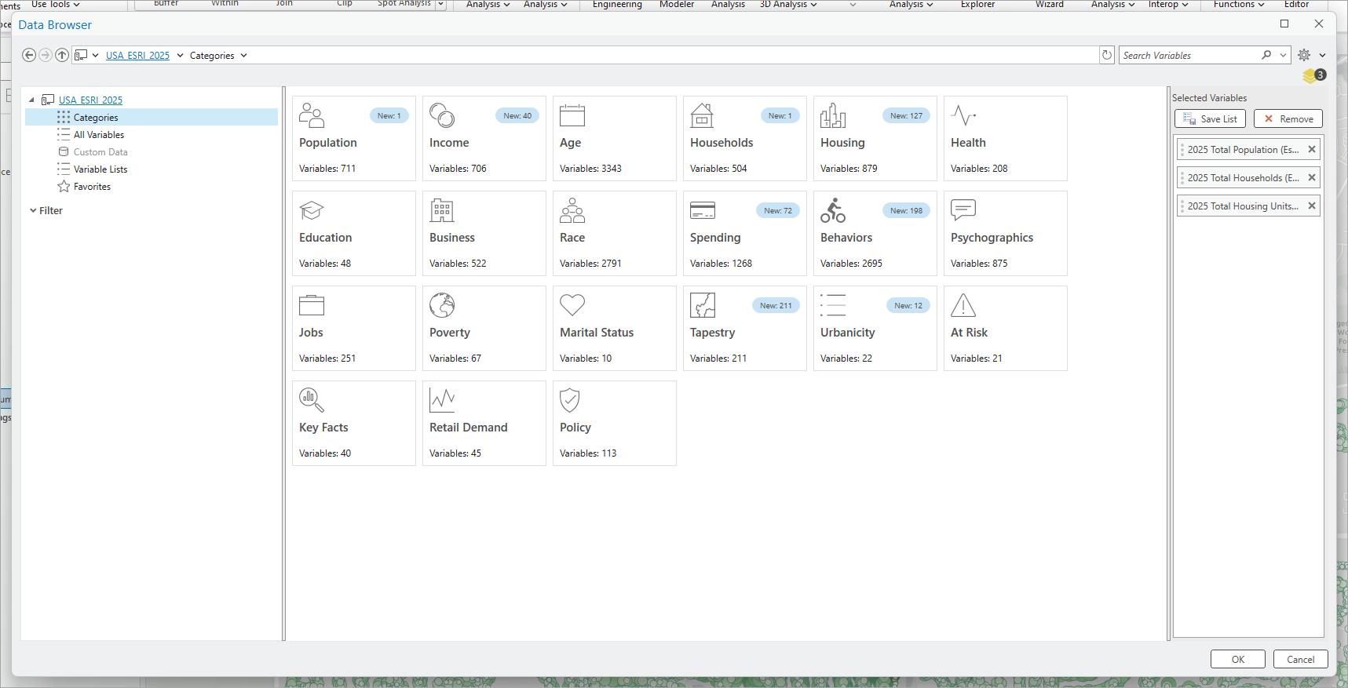Image resolution: width=1348 pixels, height=688 pixels.
Task: Go forward with the forward arrow
Action: click(46, 55)
